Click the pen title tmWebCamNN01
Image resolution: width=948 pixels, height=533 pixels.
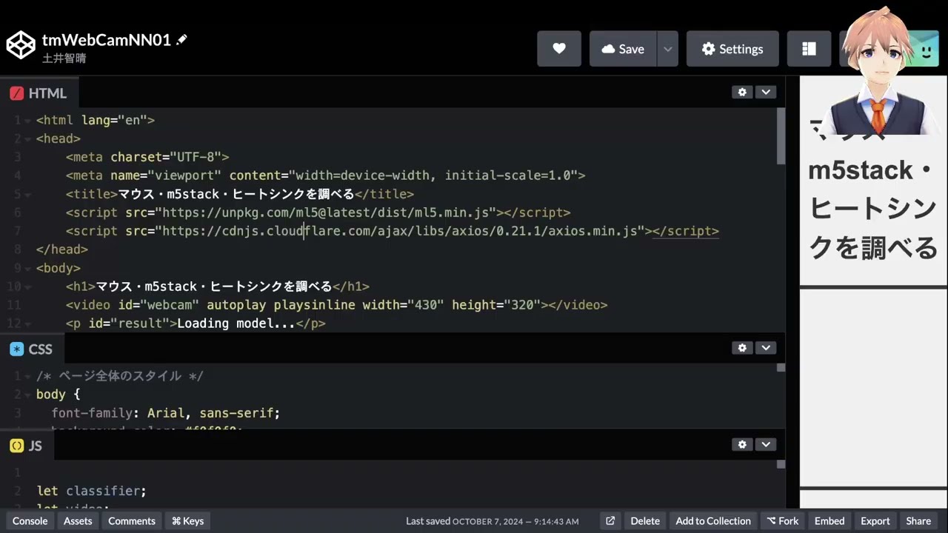click(107, 40)
